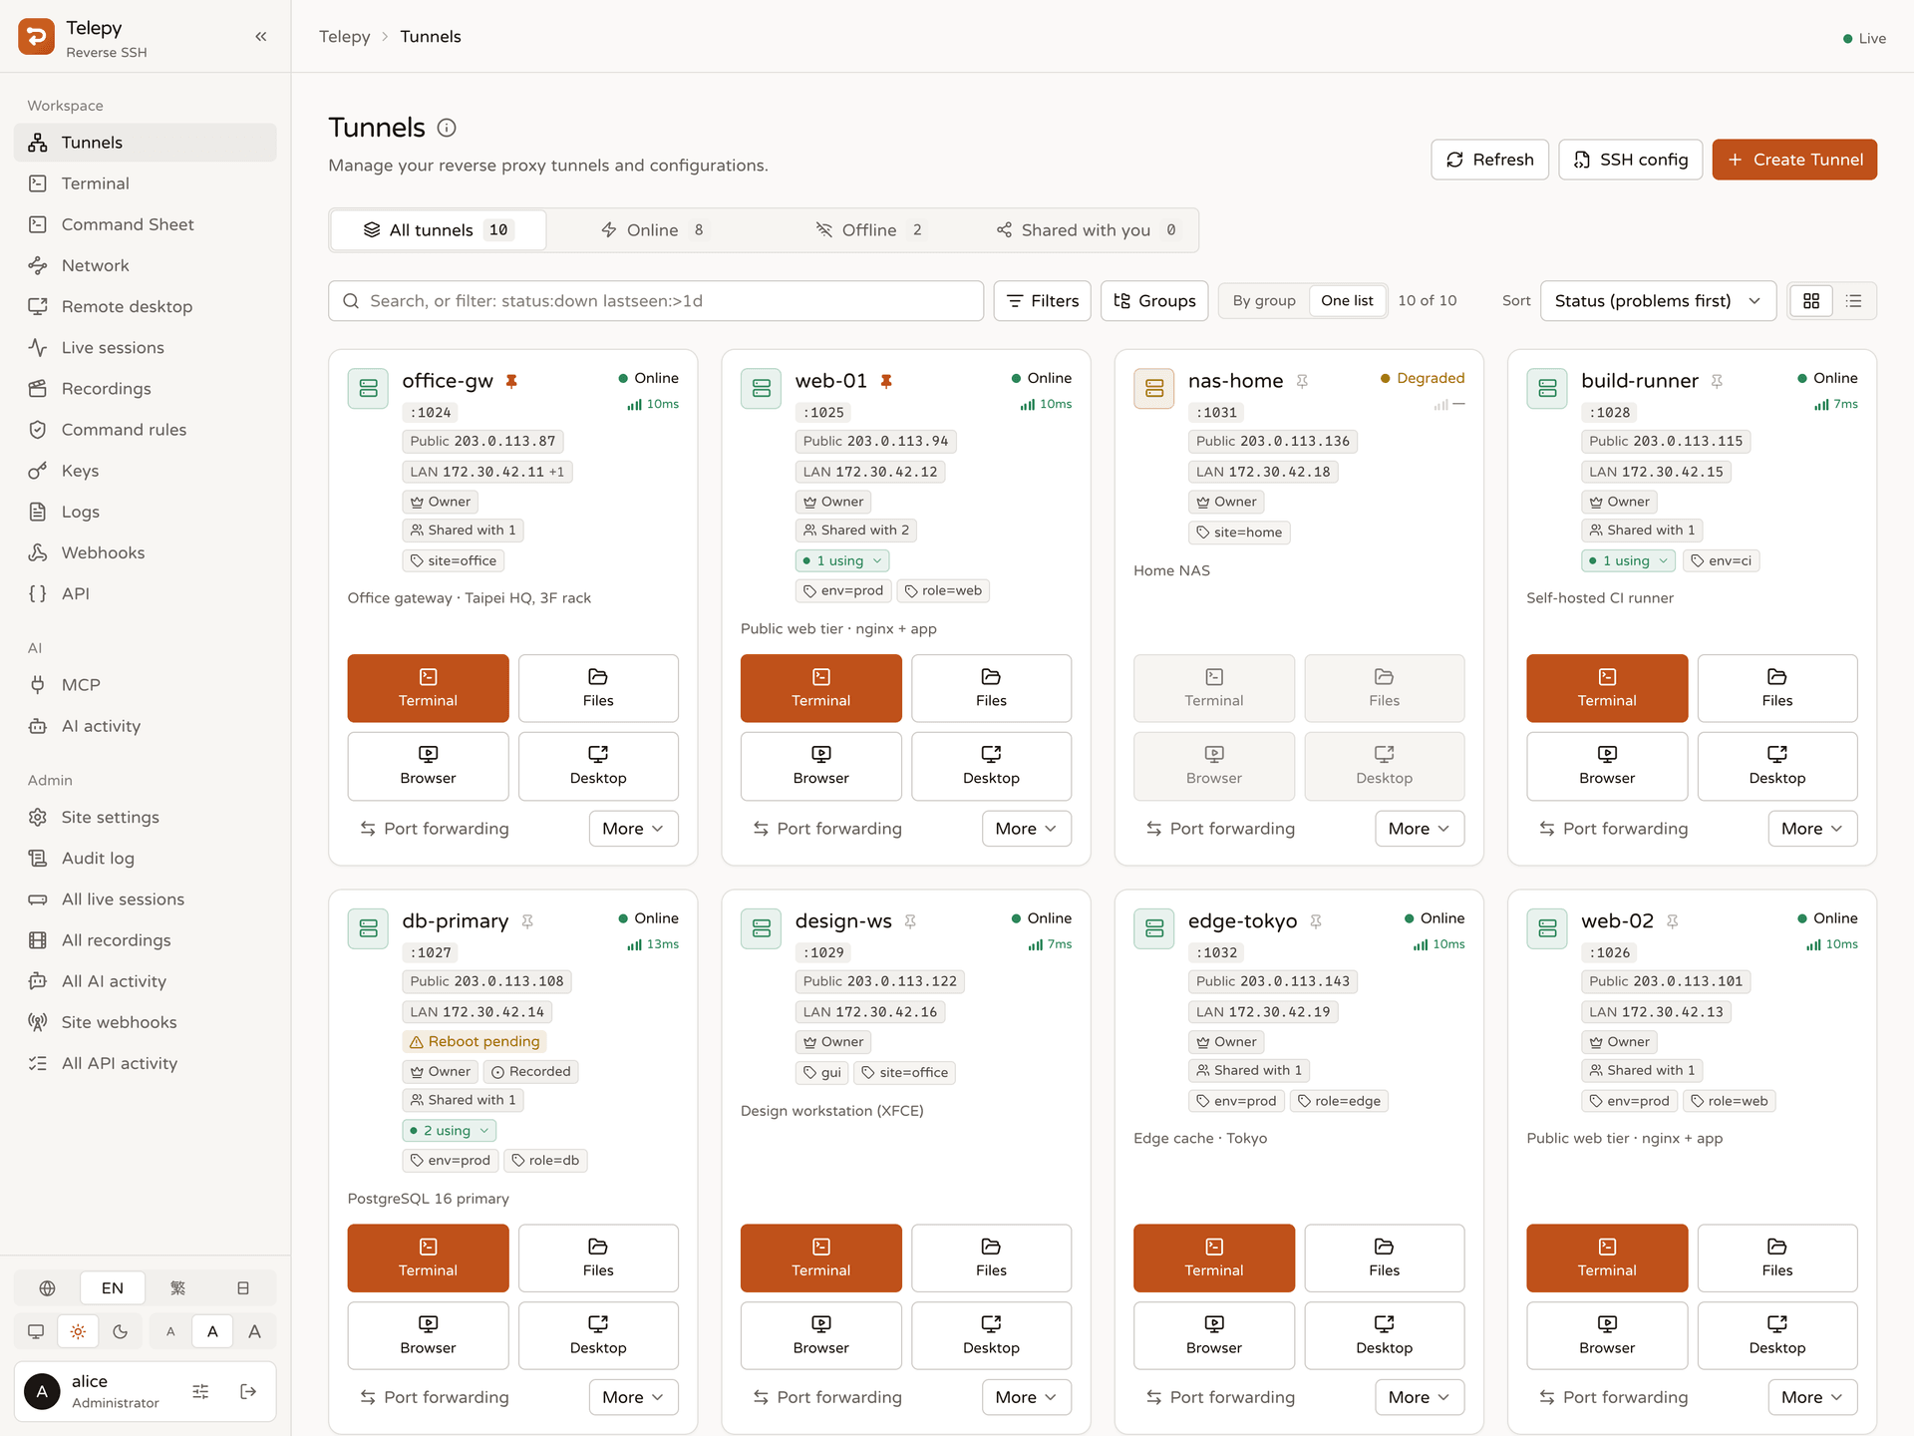Viewport: 1914px width, 1436px height.
Task: Open Port forwarding for design-ws
Action: [x=826, y=1397]
